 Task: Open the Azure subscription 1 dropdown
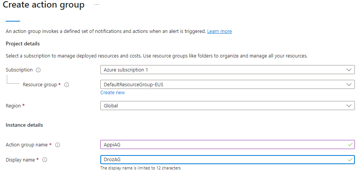click(227, 70)
